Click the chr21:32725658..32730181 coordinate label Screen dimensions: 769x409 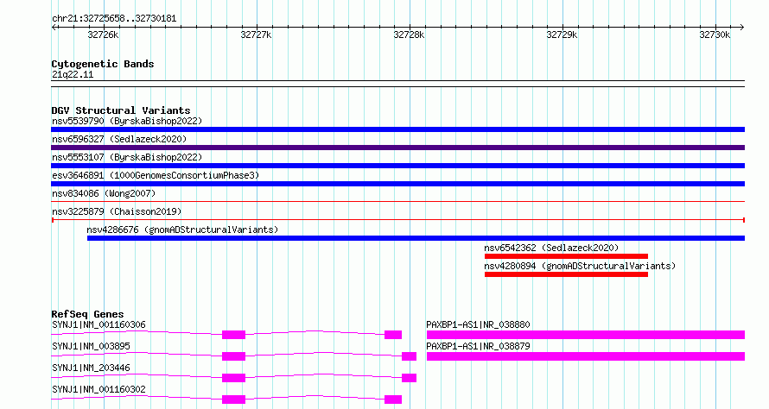(114, 19)
